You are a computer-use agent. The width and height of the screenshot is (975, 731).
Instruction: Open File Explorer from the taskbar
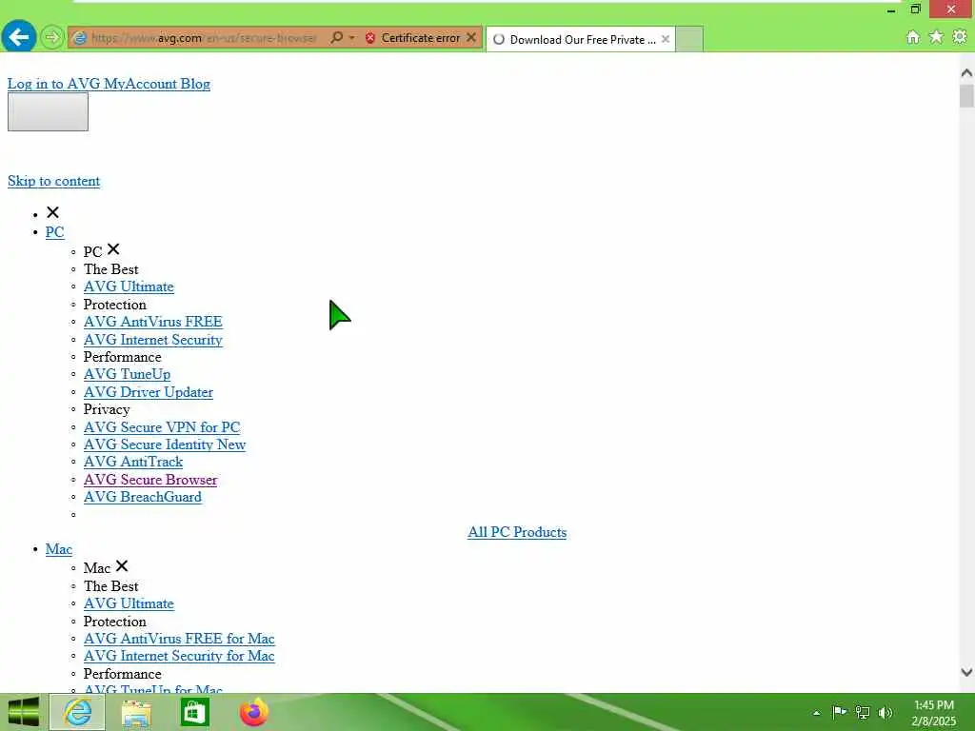pyautogui.click(x=136, y=713)
